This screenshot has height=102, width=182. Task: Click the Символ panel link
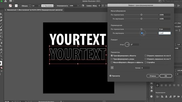click(89, 6)
